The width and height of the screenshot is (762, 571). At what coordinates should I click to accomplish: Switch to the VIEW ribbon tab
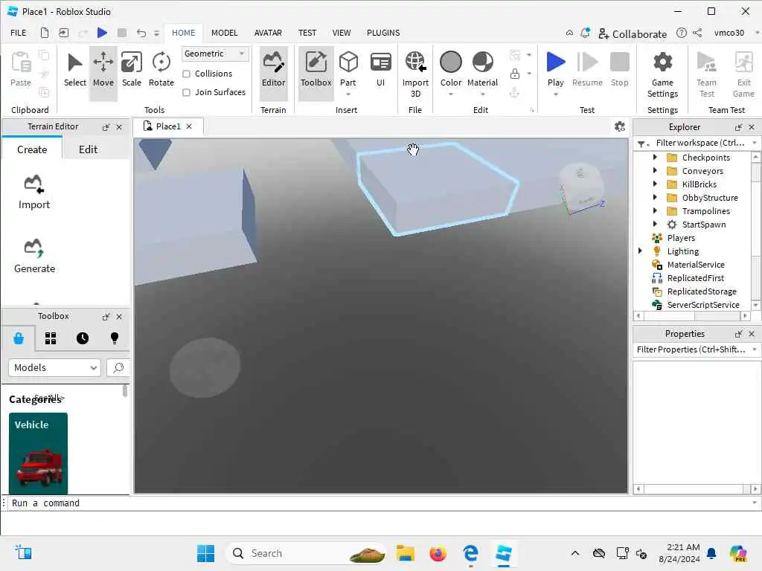coord(341,33)
